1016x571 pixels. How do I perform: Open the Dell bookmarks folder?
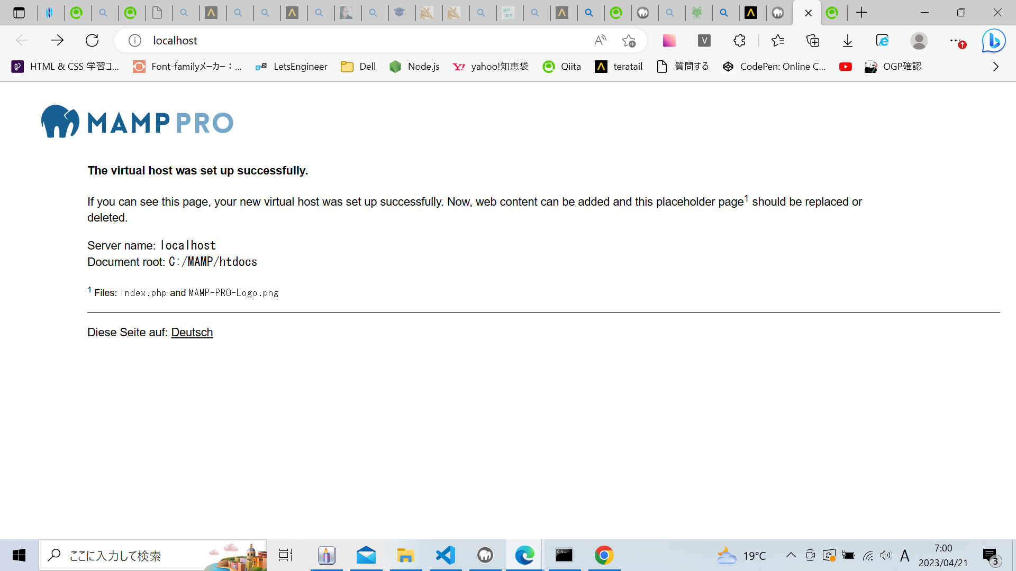tap(358, 67)
